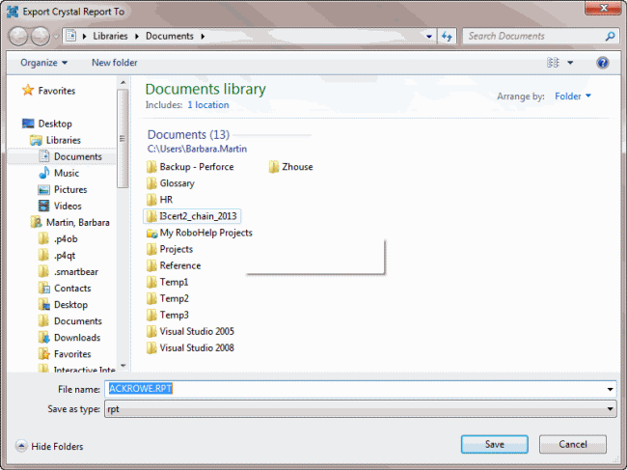This screenshot has width=627, height=470.
Task: Open the File name dropdown arrow
Action: click(610, 389)
